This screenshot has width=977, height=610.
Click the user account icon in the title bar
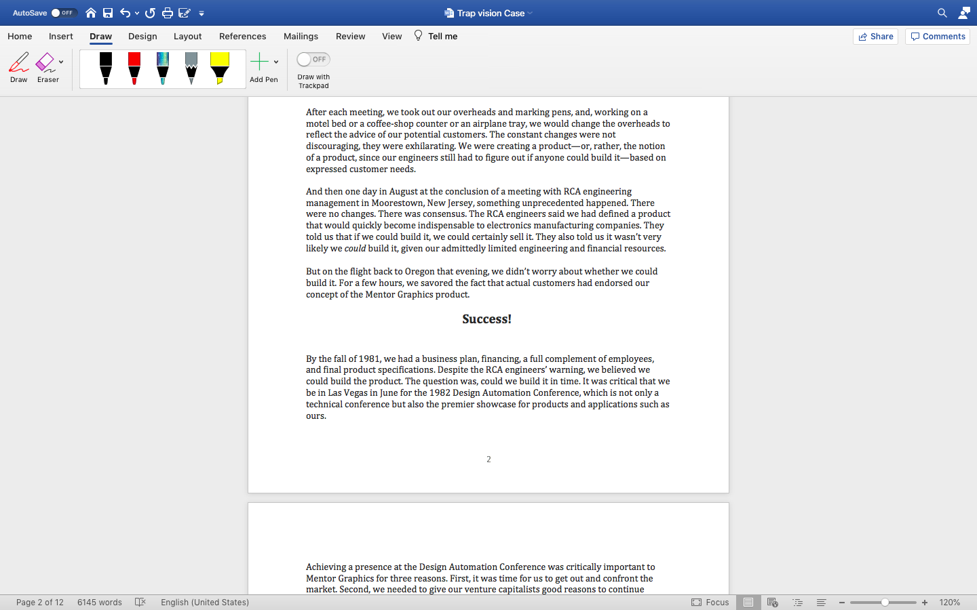(x=964, y=13)
